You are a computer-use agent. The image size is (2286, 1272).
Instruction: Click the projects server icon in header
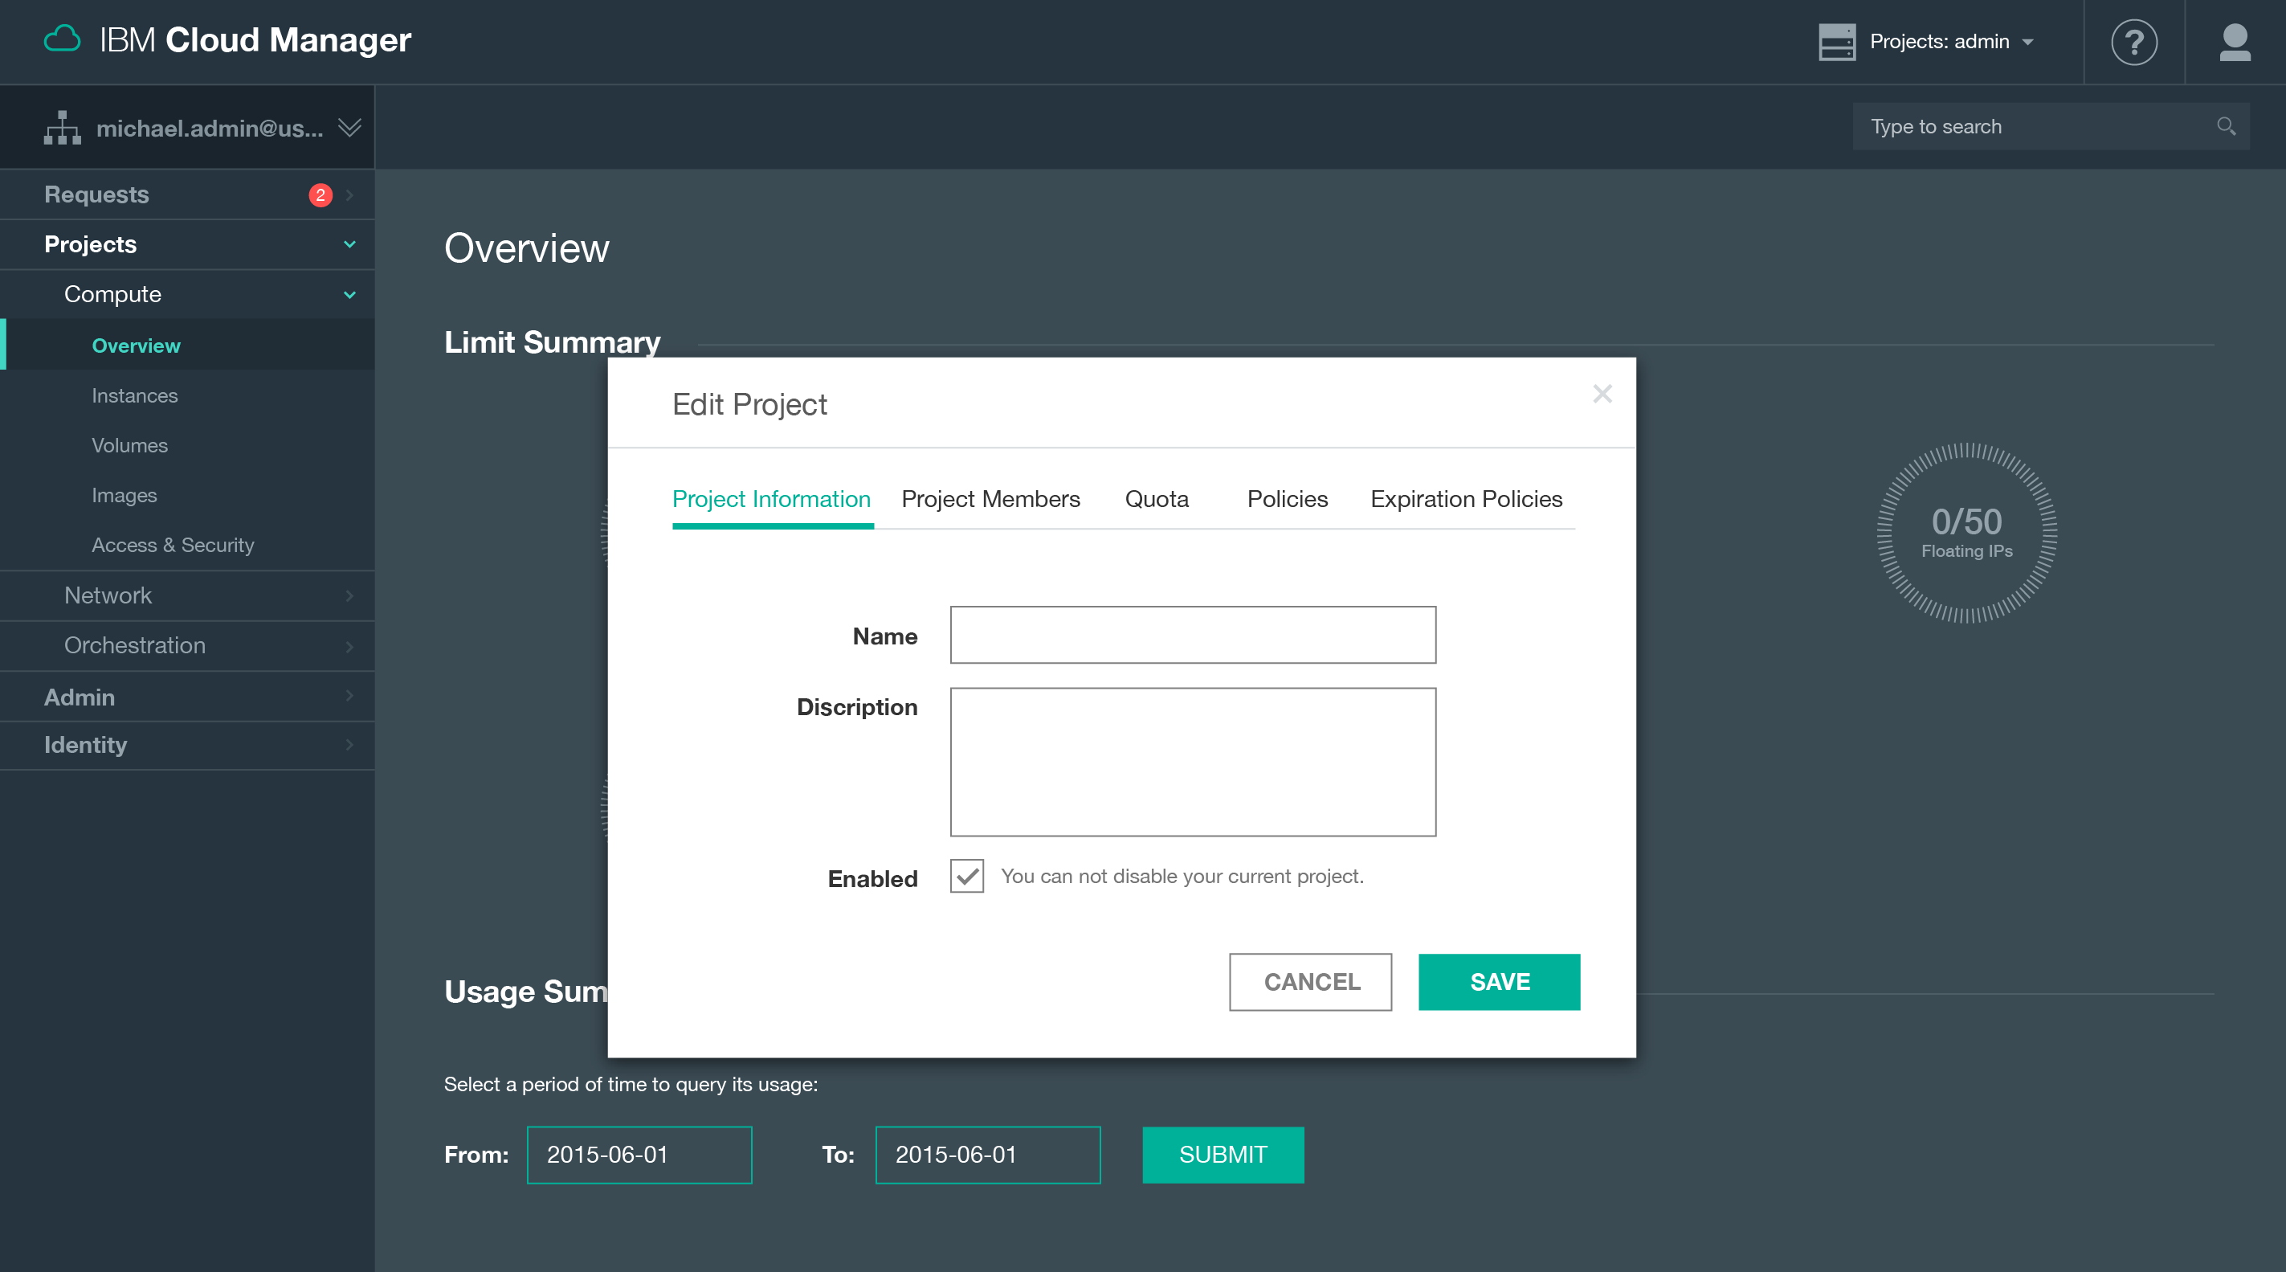(x=1836, y=42)
